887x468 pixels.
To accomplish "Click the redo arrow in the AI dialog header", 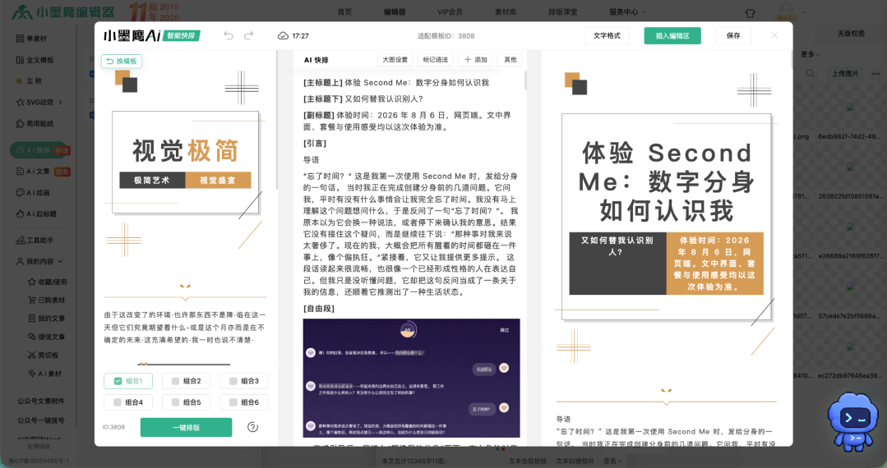I will 248,35.
